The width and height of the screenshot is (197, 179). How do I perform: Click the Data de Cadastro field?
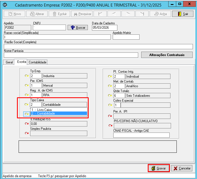105,28
